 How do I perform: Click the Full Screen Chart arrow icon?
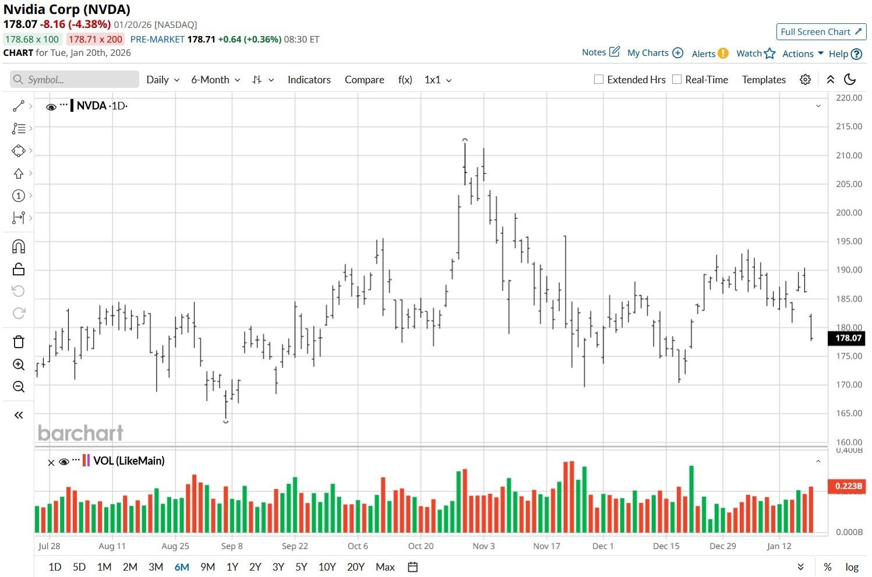click(x=858, y=31)
